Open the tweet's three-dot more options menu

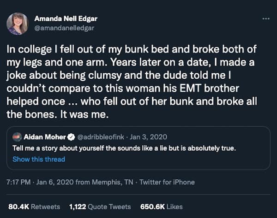click(x=265, y=18)
